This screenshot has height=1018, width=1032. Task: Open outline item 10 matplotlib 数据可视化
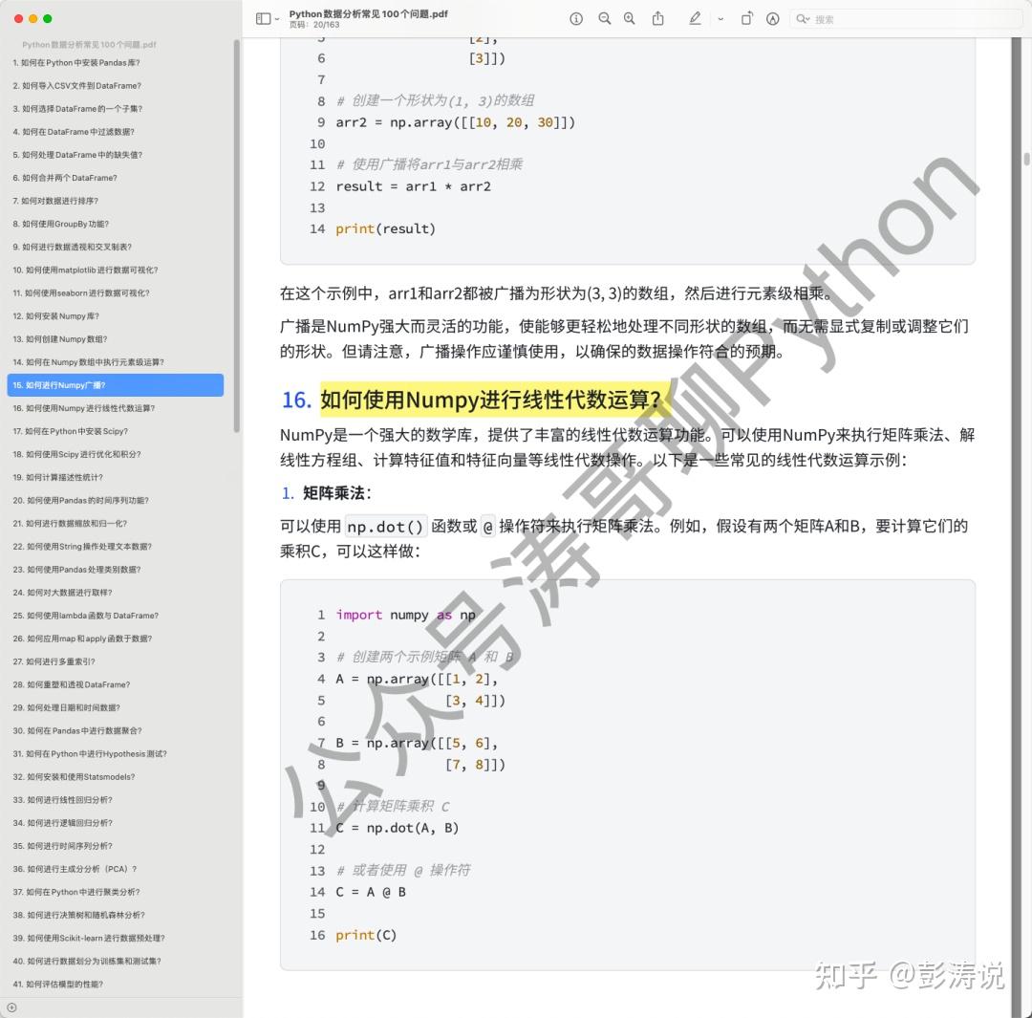(x=86, y=270)
